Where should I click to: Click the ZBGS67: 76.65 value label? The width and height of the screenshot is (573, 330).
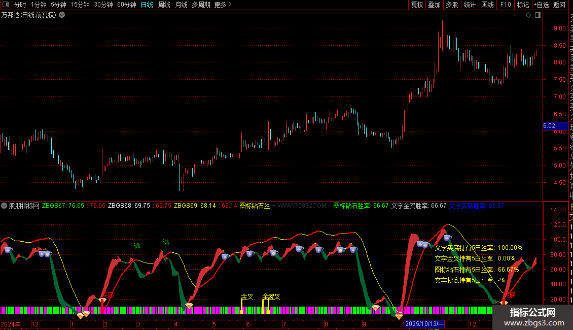[x=63, y=206]
